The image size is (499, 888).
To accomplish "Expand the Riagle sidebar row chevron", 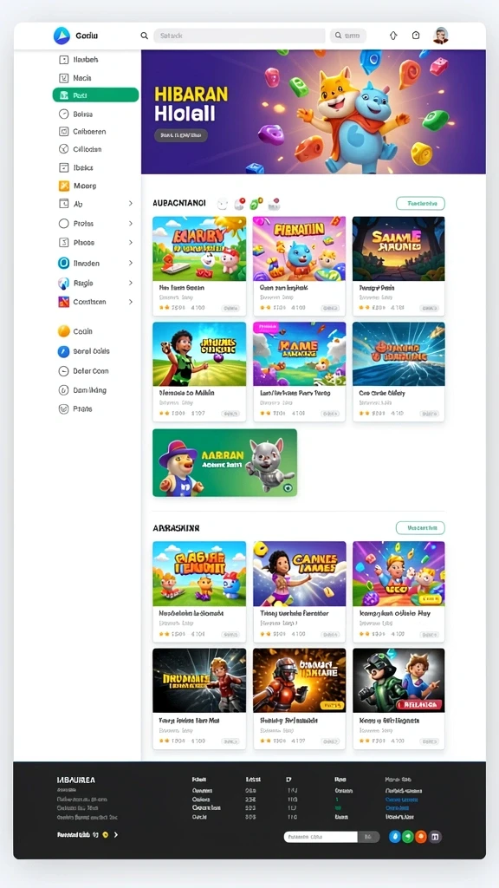I will point(131,283).
